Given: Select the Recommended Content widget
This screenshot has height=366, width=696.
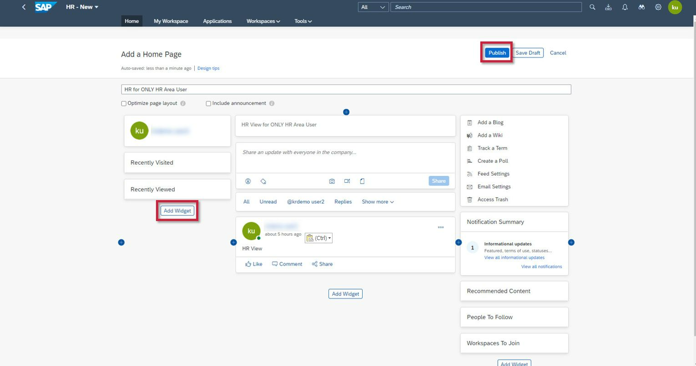Looking at the screenshot, I should point(514,291).
